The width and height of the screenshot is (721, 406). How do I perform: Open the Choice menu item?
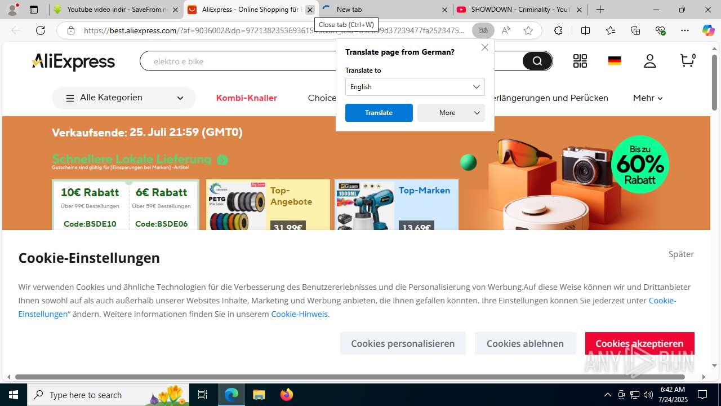coord(322,98)
